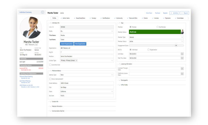The height and width of the screenshot is (125, 208).
Task: Click the Search Organizations button
Action: pos(67,44)
